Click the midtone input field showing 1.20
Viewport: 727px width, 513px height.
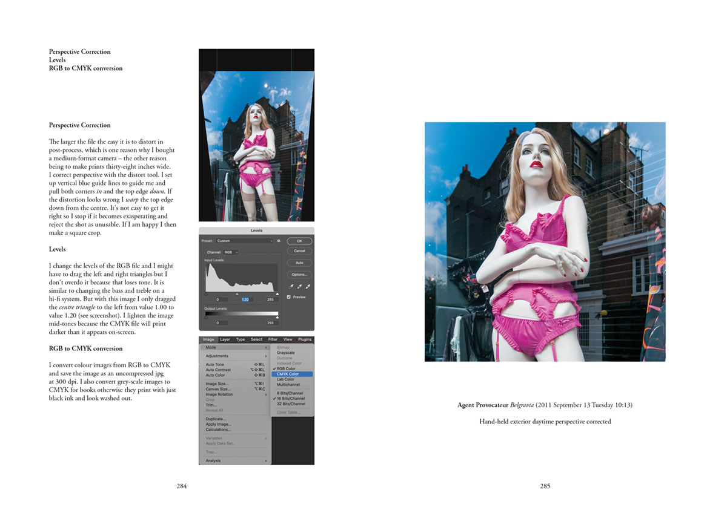[x=245, y=299]
